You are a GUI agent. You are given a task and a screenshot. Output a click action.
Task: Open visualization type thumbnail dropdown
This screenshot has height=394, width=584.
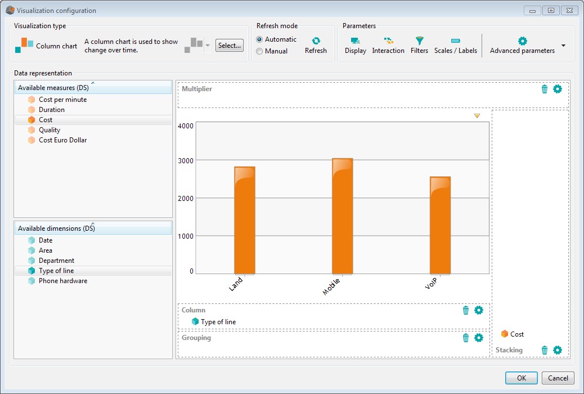pos(208,46)
